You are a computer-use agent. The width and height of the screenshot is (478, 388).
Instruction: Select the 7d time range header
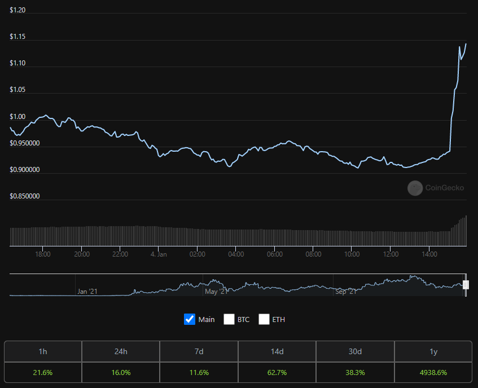click(x=199, y=351)
